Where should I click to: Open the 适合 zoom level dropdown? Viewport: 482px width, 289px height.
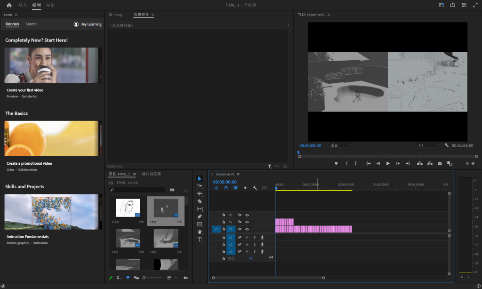(x=341, y=145)
